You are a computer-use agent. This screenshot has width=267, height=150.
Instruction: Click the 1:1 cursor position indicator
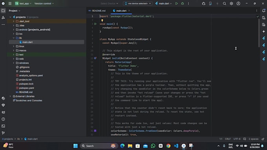(x=221, y=139)
